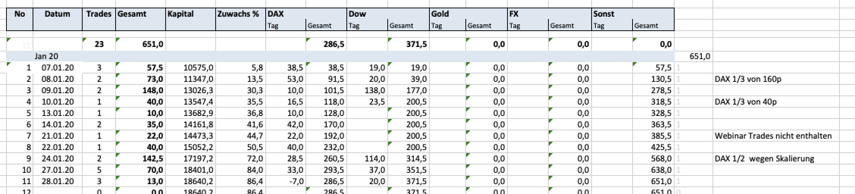Image resolution: width=855 pixels, height=194 pixels.
Task: Click the Jan 20 month row label
Action: tap(46, 56)
